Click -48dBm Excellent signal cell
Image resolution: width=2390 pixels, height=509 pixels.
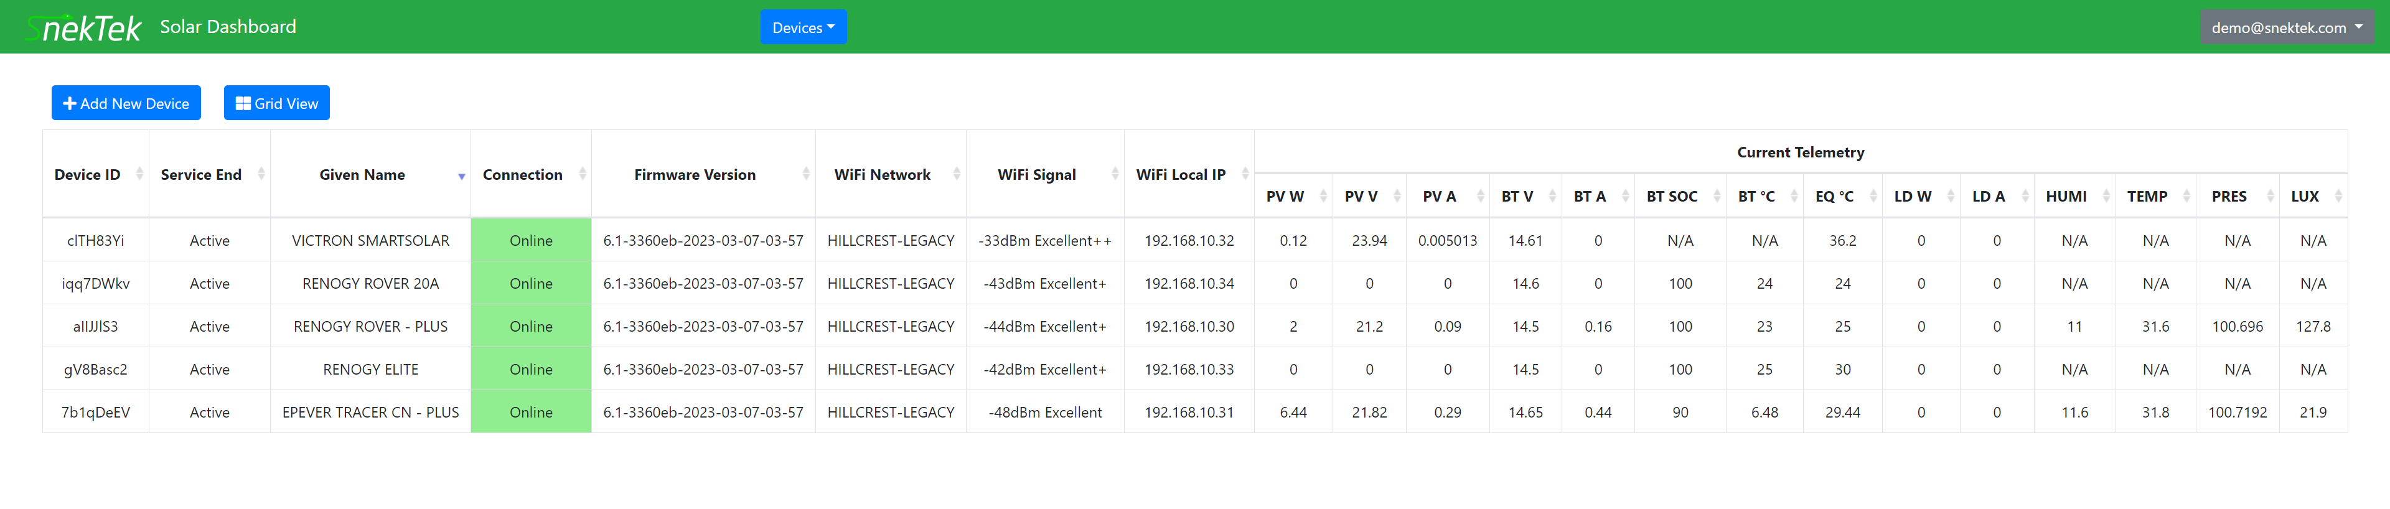[x=1045, y=413]
